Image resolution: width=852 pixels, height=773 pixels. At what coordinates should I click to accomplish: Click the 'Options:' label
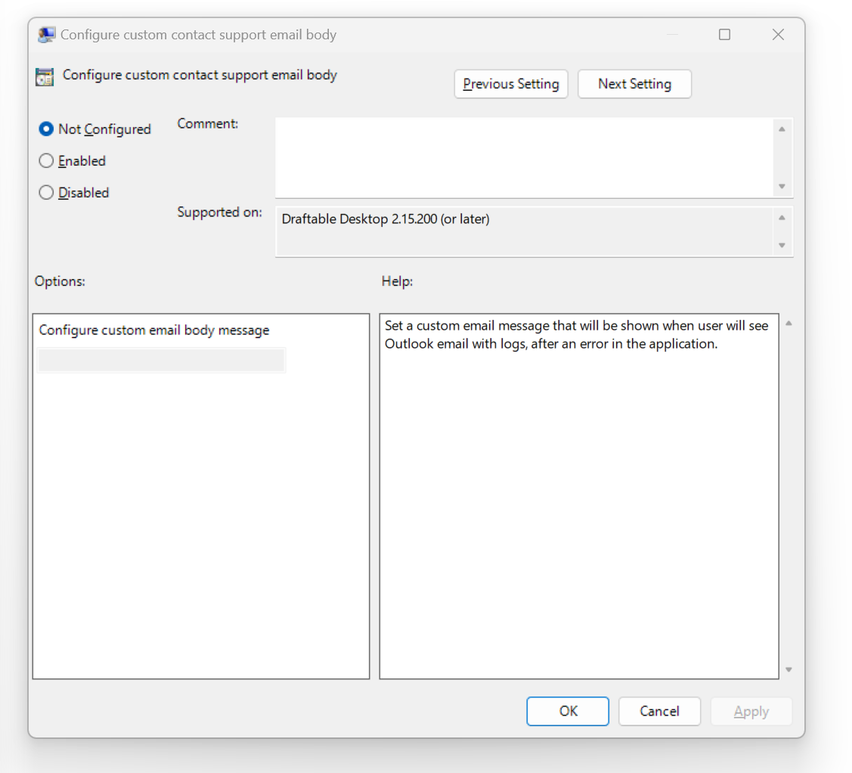(x=60, y=281)
